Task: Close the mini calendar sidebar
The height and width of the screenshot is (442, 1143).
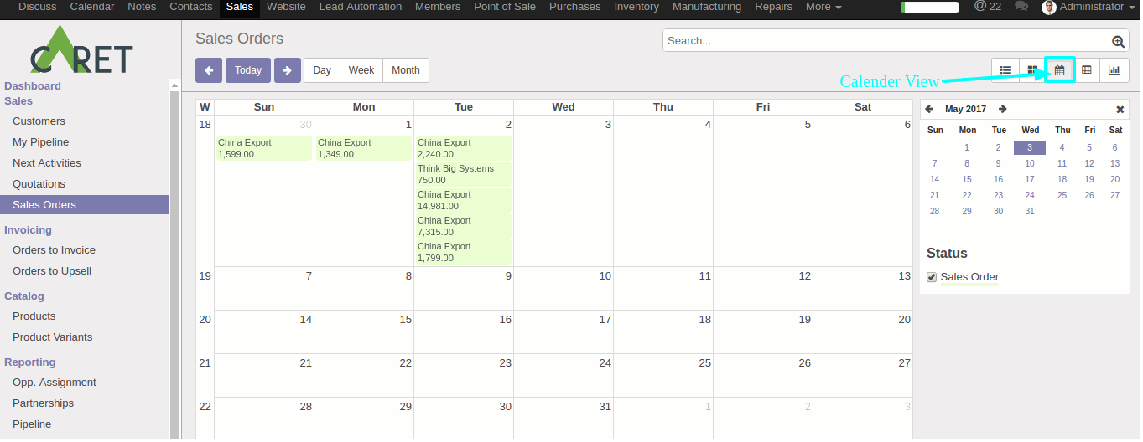Action: coord(1120,109)
